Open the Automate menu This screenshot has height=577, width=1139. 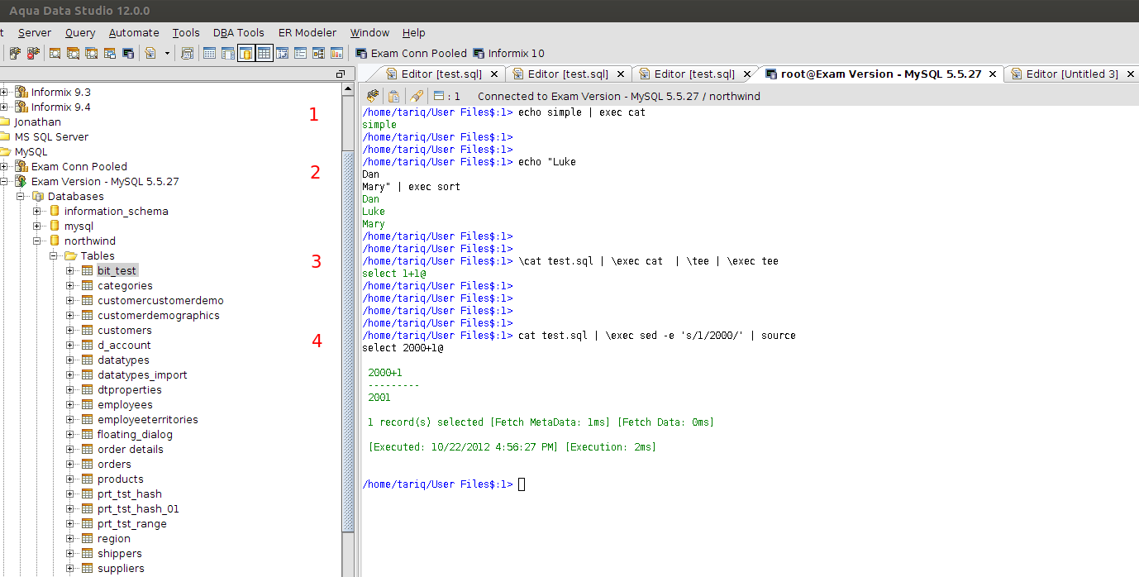click(134, 33)
